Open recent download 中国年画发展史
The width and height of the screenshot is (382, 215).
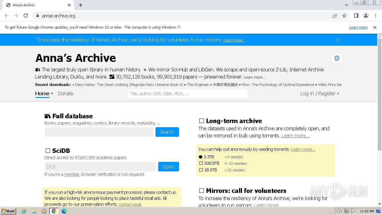226,85
